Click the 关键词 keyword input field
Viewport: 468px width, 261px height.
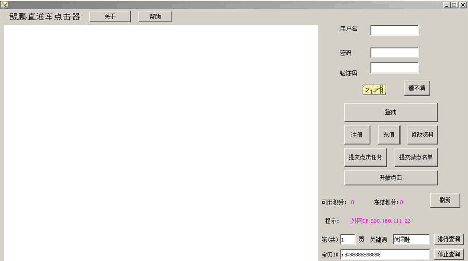click(411, 240)
